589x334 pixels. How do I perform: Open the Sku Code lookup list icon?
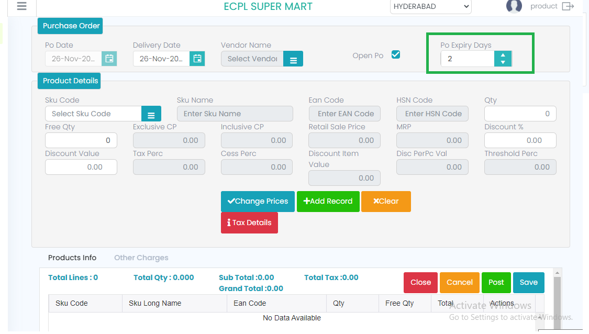click(x=151, y=114)
